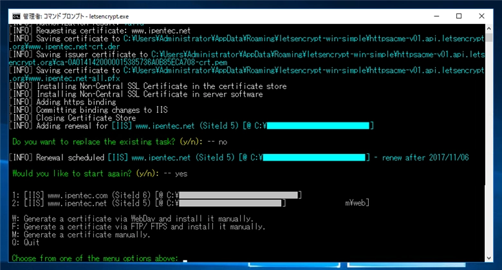Click the 'Closing Certificate Store' line
The image size is (502, 270).
point(72,118)
